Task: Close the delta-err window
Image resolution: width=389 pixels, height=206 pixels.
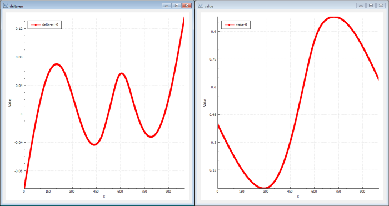Action: (187, 6)
